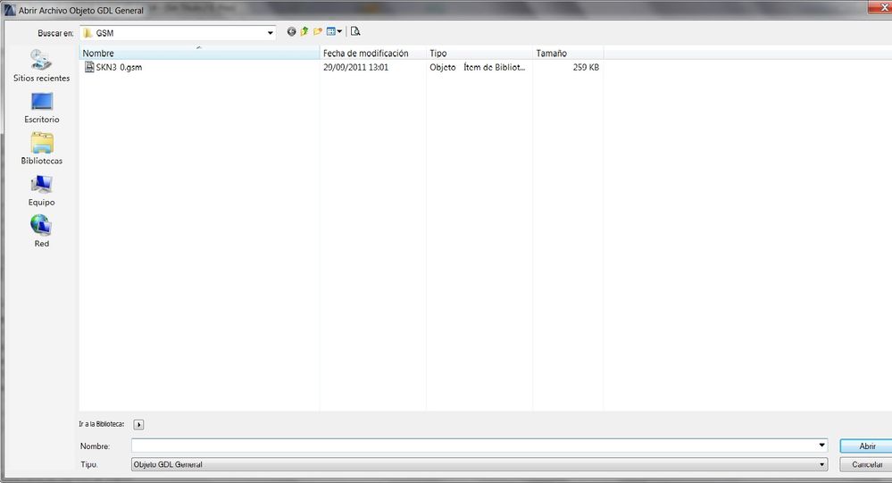Sort by Tipo column header
This screenshot has width=892, height=483.
(479, 53)
